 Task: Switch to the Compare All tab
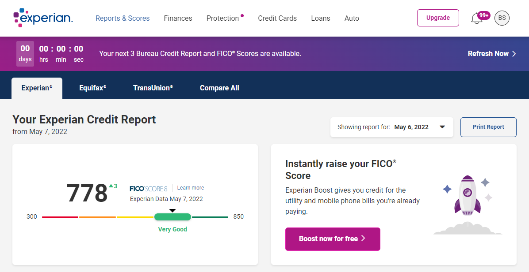coord(219,88)
